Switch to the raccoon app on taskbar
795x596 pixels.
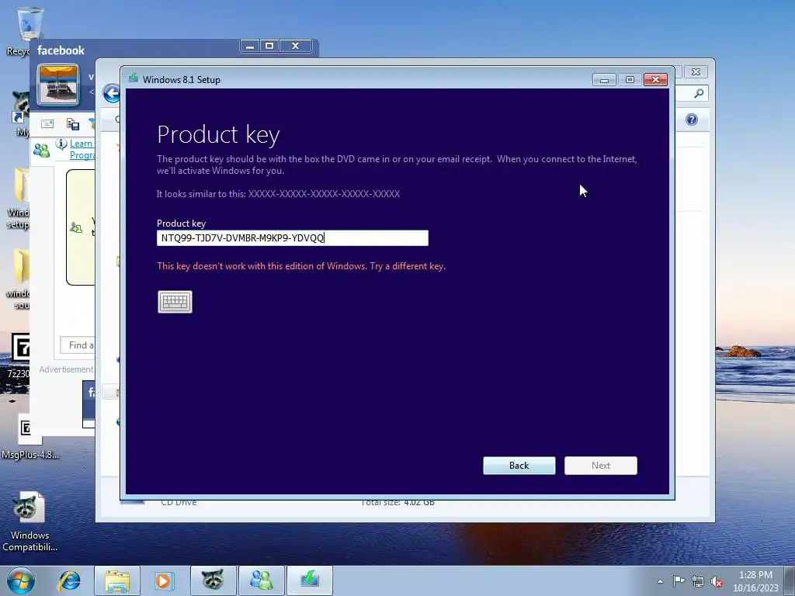pyautogui.click(x=213, y=580)
